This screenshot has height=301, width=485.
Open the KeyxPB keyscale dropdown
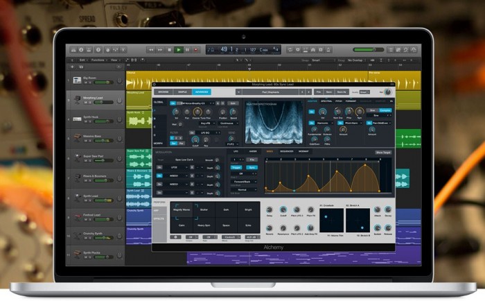click(207, 123)
